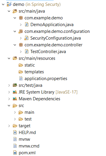Image resolution: width=106 pixels, height=156 pixels.
Task: Select the src/main/resources label
Action: [37, 58]
